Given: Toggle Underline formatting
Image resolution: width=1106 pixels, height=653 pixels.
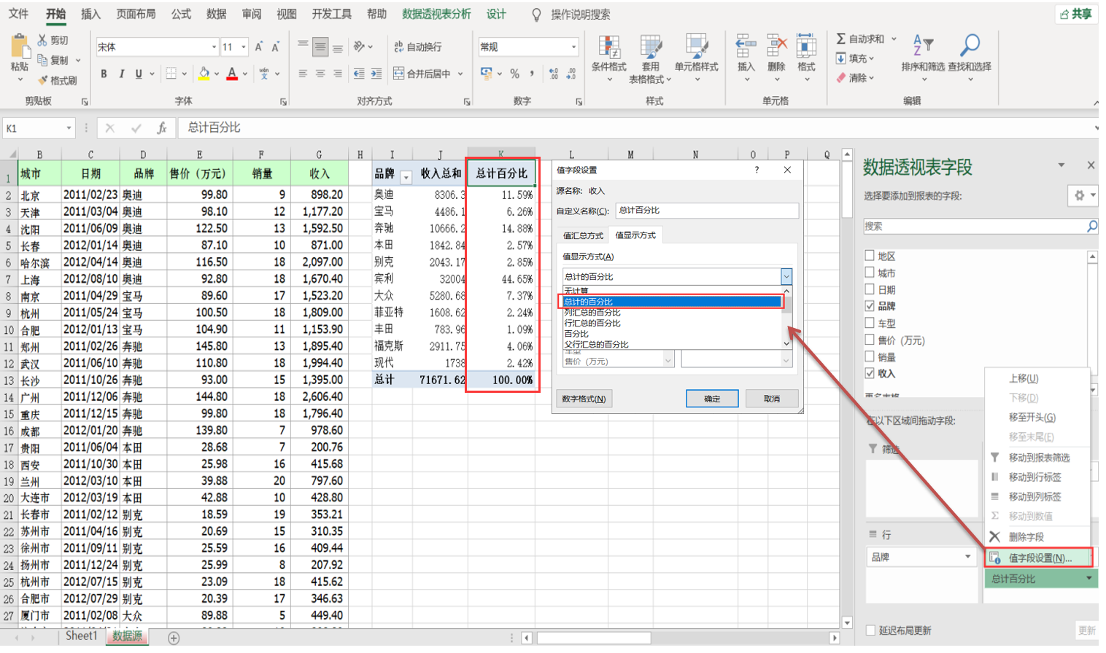Looking at the screenshot, I should 139,74.
